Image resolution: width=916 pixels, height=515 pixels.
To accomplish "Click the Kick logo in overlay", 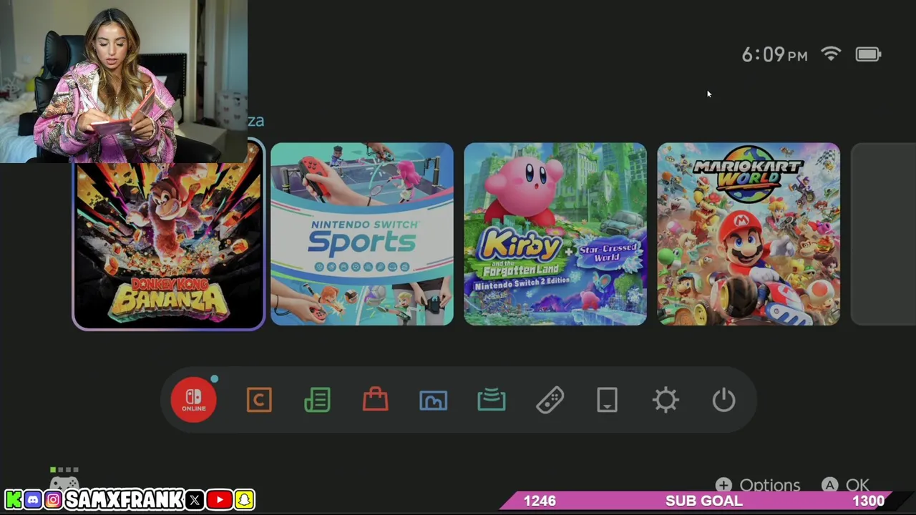I will 13,499.
